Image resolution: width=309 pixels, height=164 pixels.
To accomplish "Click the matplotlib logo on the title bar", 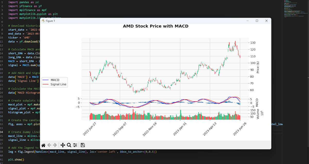I will point(44,21).
